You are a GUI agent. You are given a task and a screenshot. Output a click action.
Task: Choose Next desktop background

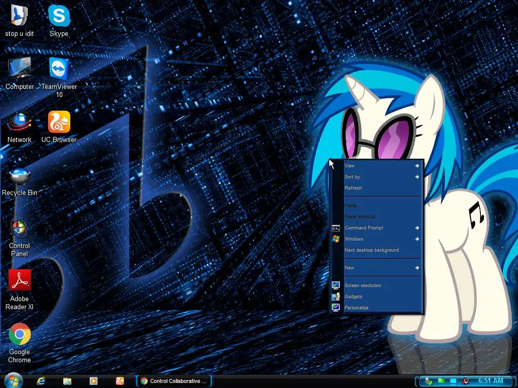pyautogui.click(x=376, y=250)
